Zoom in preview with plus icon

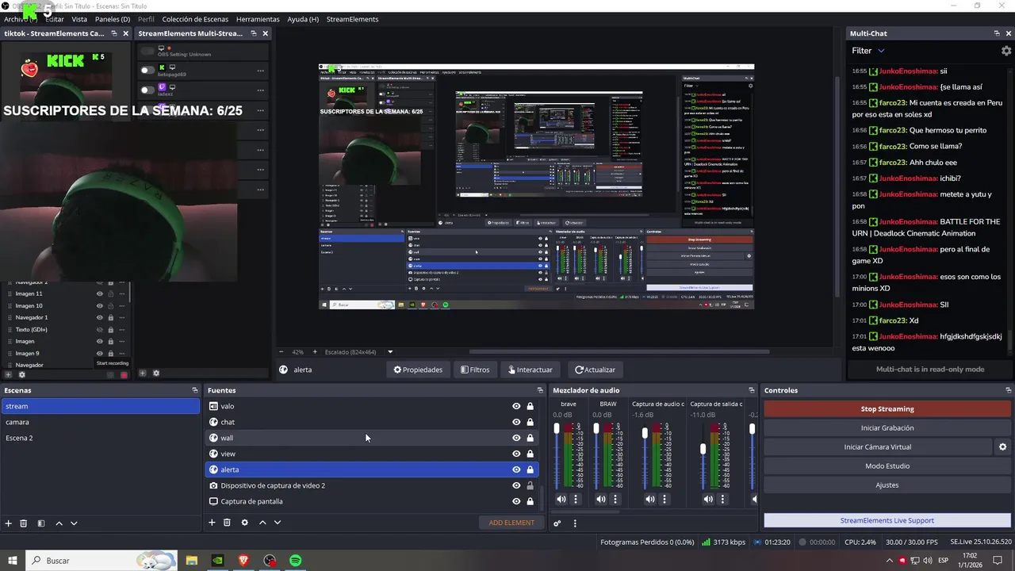[x=315, y=352]
